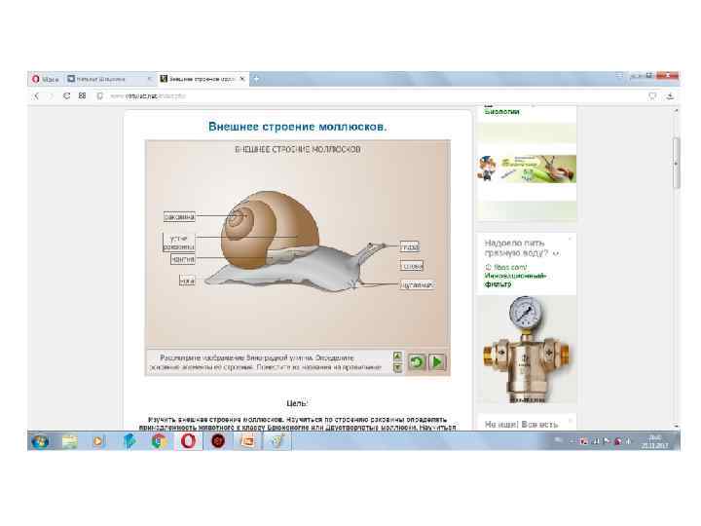Screen dimensions: 701x526
Task: Open the dark red round taskbar app
Action: (x=218, y=441)
